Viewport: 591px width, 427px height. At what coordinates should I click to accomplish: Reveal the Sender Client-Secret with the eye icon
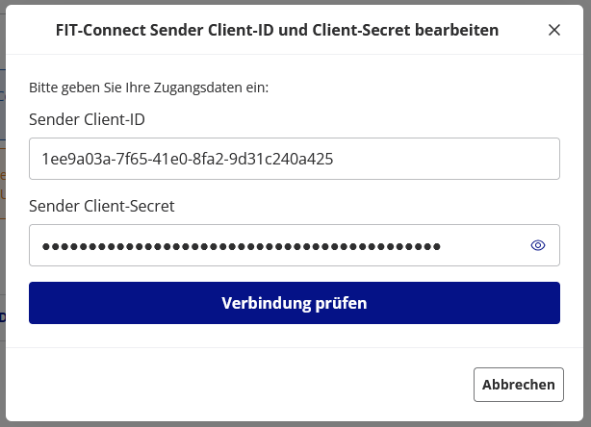coord(538,245)
